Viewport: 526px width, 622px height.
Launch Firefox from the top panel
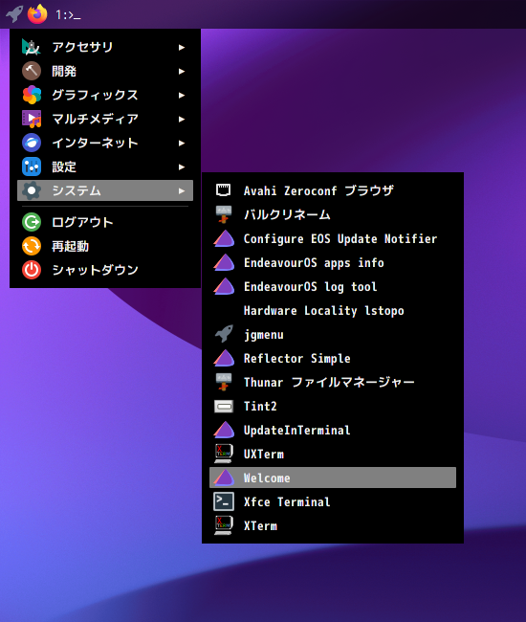[37, 14]
